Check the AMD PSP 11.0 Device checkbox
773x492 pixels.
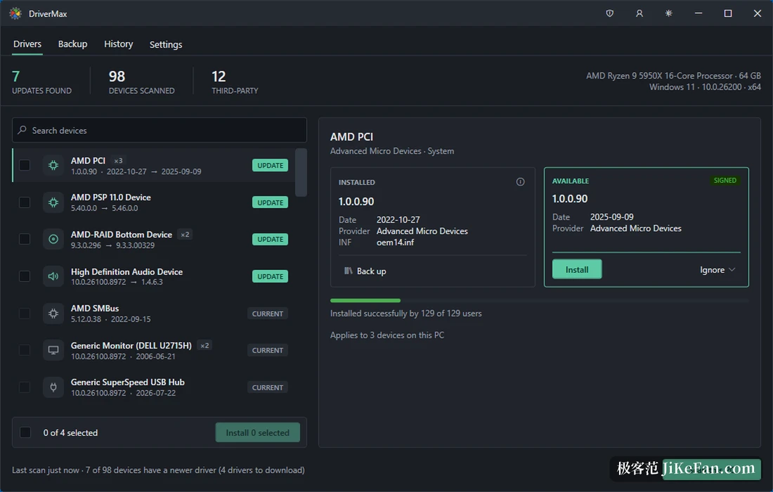24,202
